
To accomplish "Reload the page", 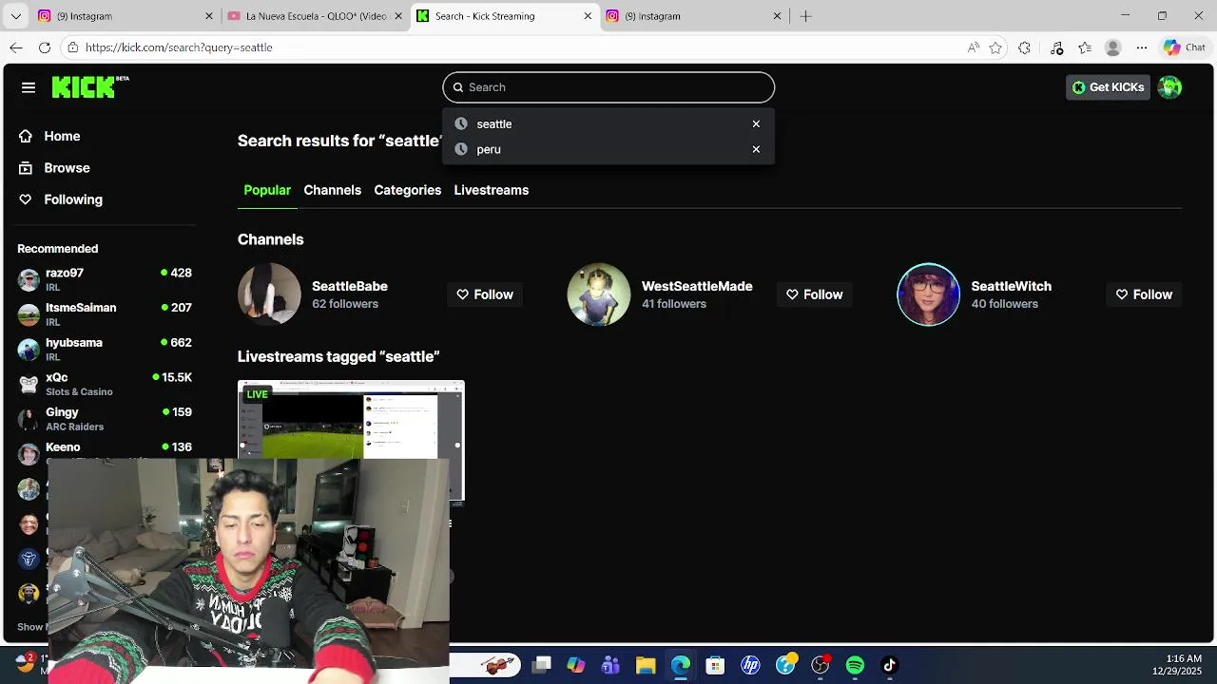I will coord(45,47).
